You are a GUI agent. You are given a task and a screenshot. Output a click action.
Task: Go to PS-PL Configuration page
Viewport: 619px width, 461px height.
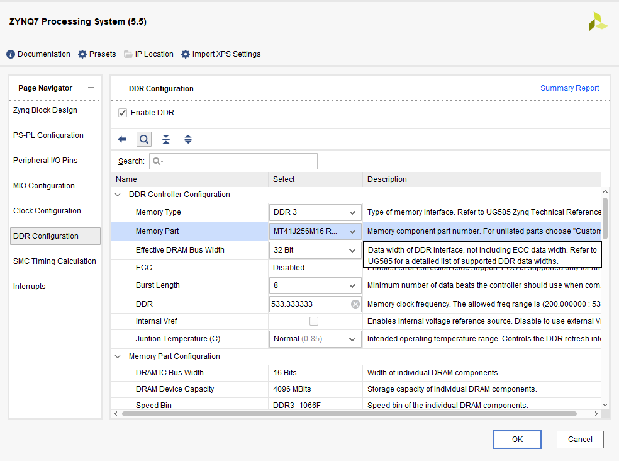[x=48, y=135]
